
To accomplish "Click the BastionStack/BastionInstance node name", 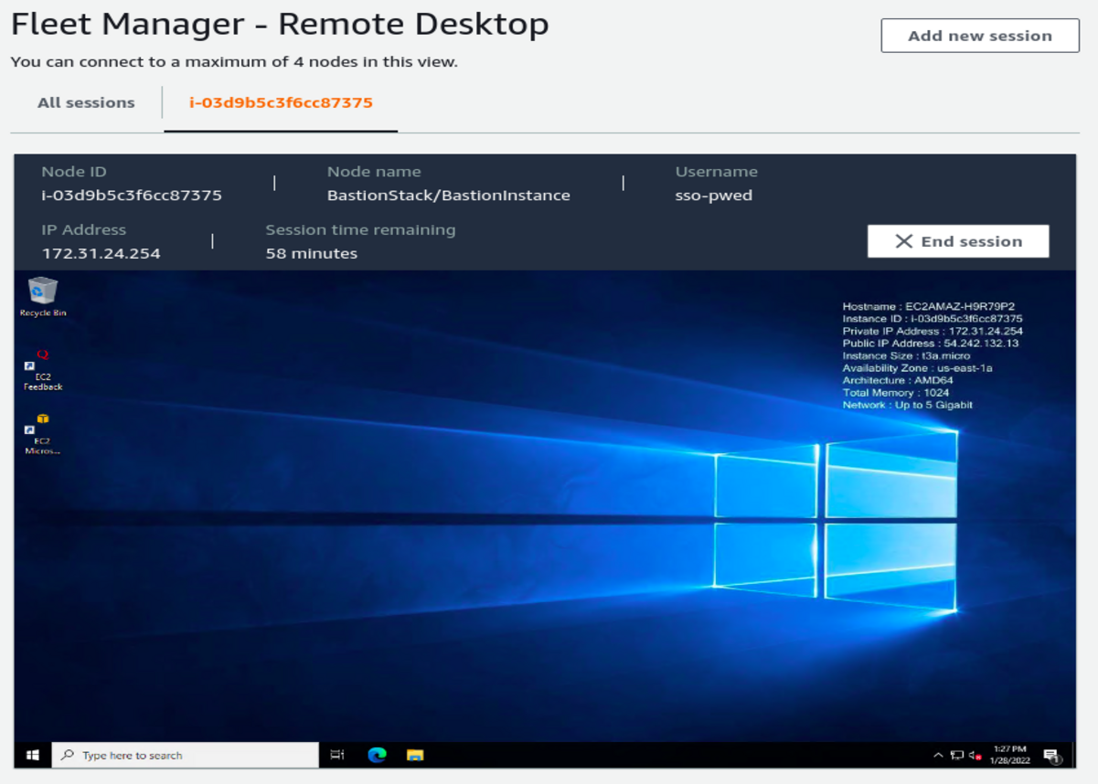I will click(x=449, y=196).
